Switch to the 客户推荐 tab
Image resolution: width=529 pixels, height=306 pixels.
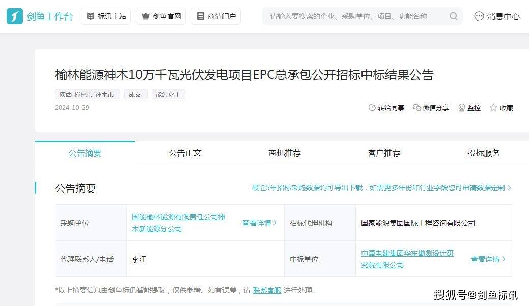click(x=384, y=153)
